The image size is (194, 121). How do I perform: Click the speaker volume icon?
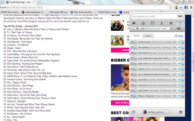[x=179, y=28]
